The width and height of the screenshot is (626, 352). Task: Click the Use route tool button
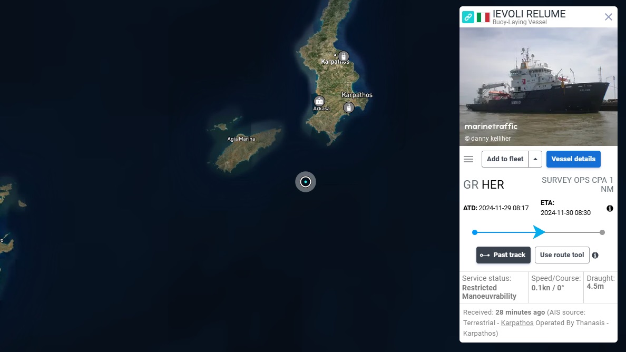coord(562,255)
